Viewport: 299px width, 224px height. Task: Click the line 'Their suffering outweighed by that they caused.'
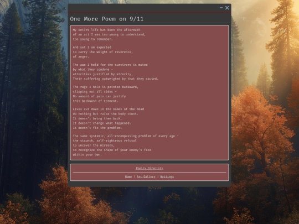116,79
